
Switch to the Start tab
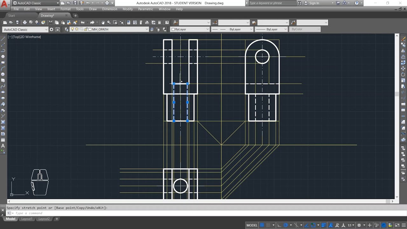[11, 16]
